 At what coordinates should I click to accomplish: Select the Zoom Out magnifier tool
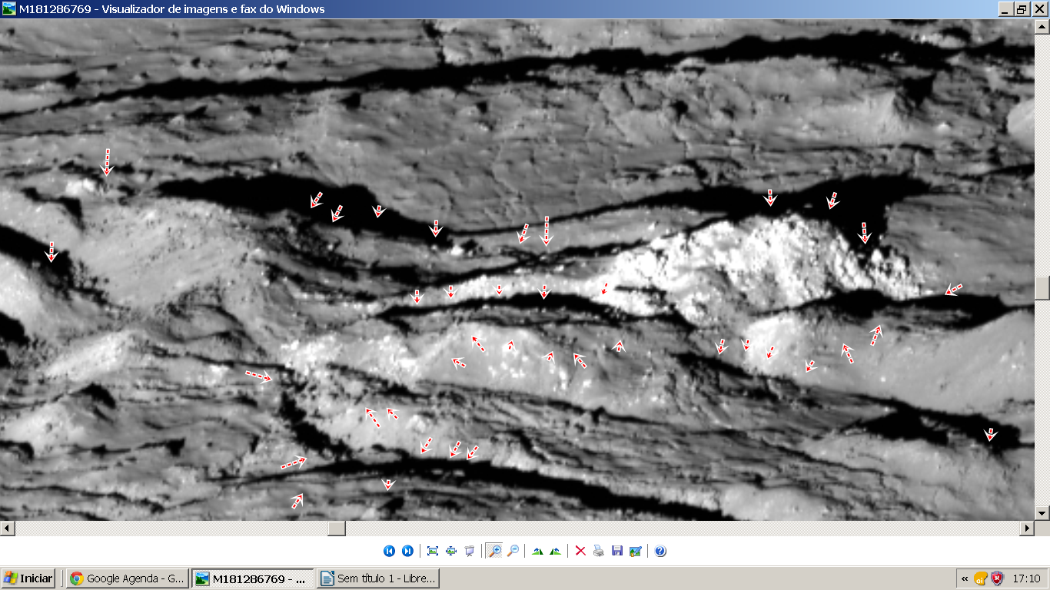click(x=513, y=551)
